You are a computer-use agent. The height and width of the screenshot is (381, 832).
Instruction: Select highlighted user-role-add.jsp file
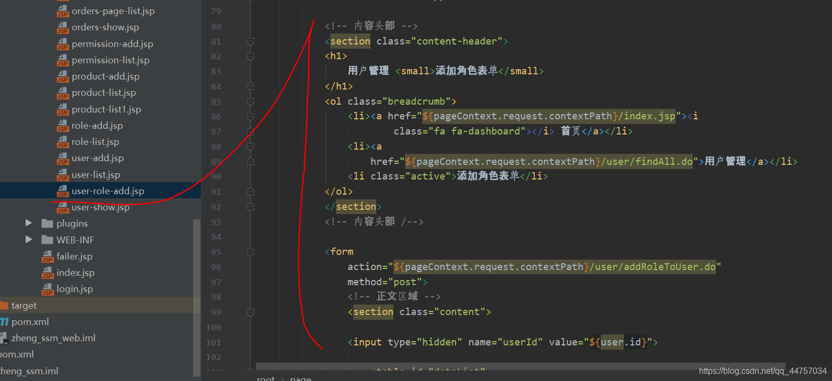(x=108, y=191)
